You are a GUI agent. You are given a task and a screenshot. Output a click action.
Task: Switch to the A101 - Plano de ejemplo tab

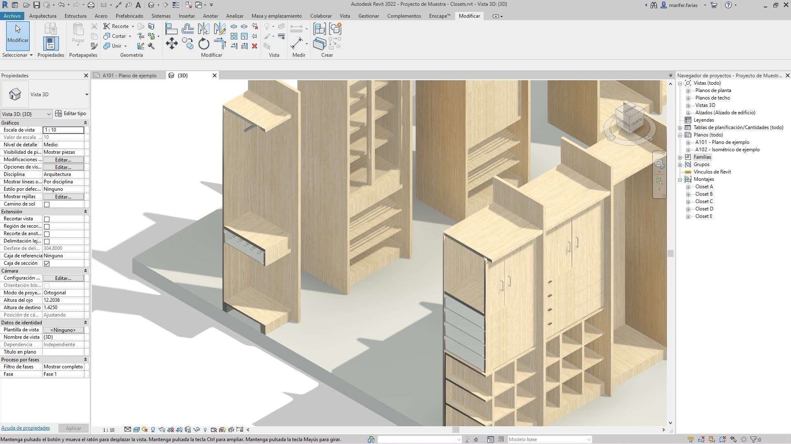pyautogui.click(x=129, y=75)
